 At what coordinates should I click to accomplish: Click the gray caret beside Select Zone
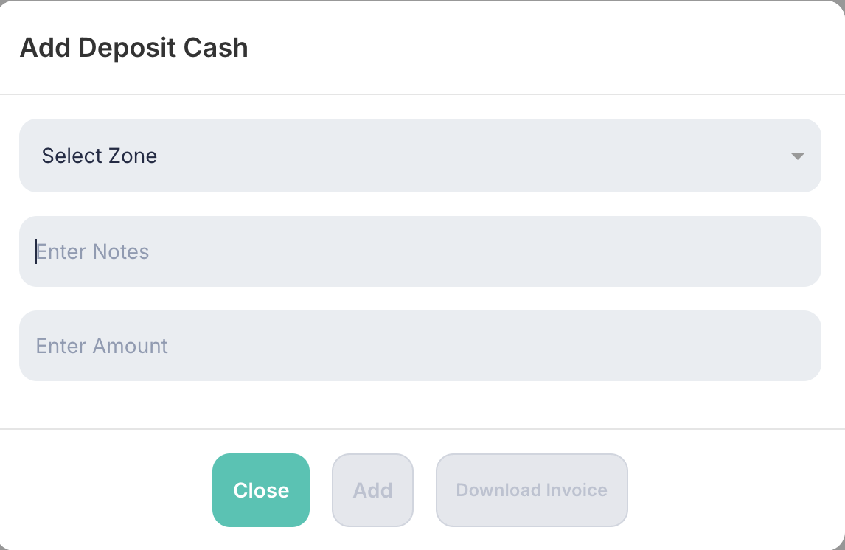pyautogui.click(x=796, y=156)
